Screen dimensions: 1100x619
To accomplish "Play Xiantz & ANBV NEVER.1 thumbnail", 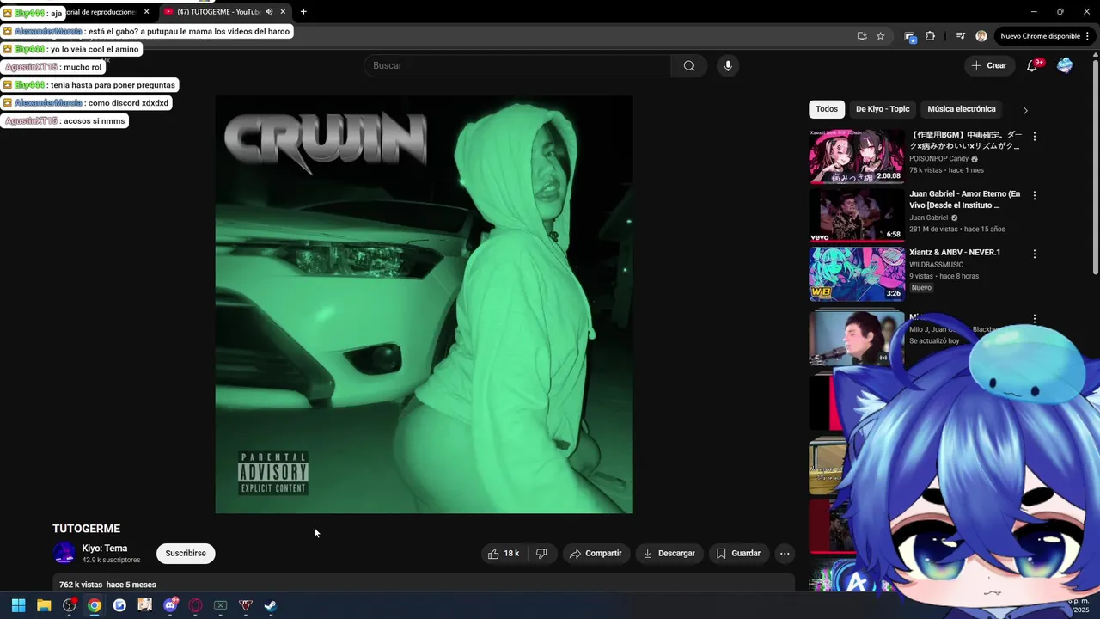I will [857, 273].
